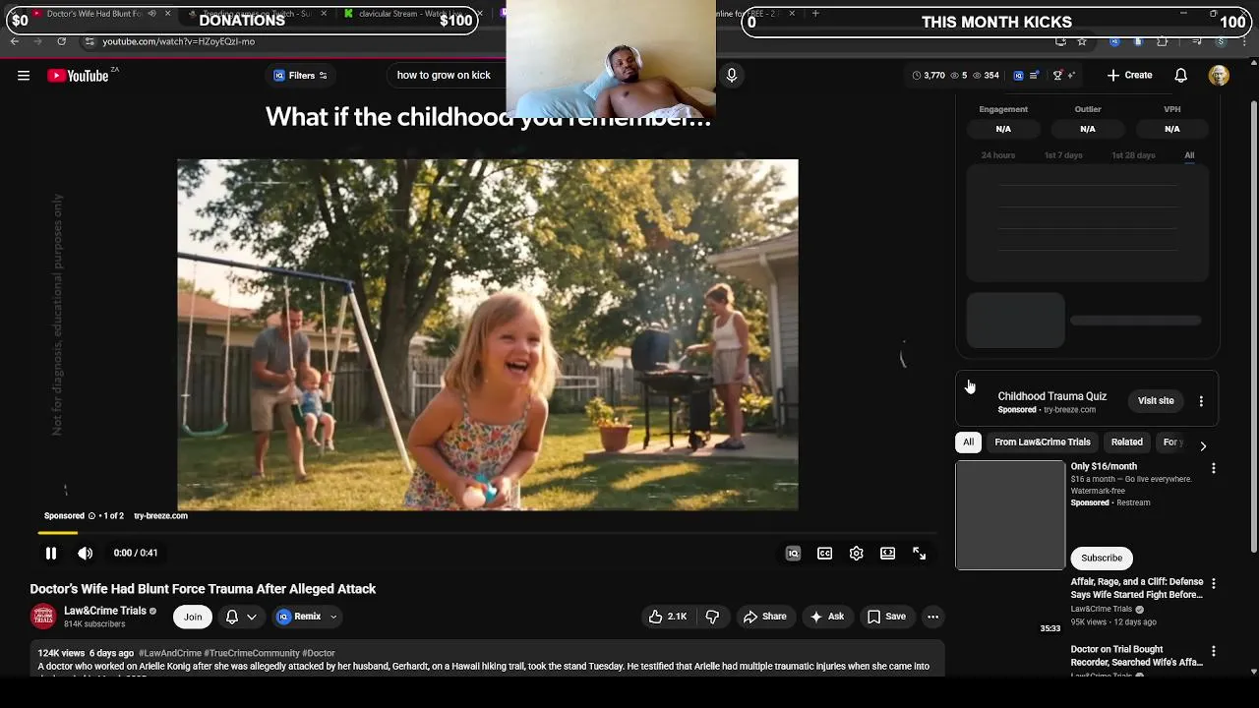
Task: Save the video to a playlist
Action: point(886,617)
